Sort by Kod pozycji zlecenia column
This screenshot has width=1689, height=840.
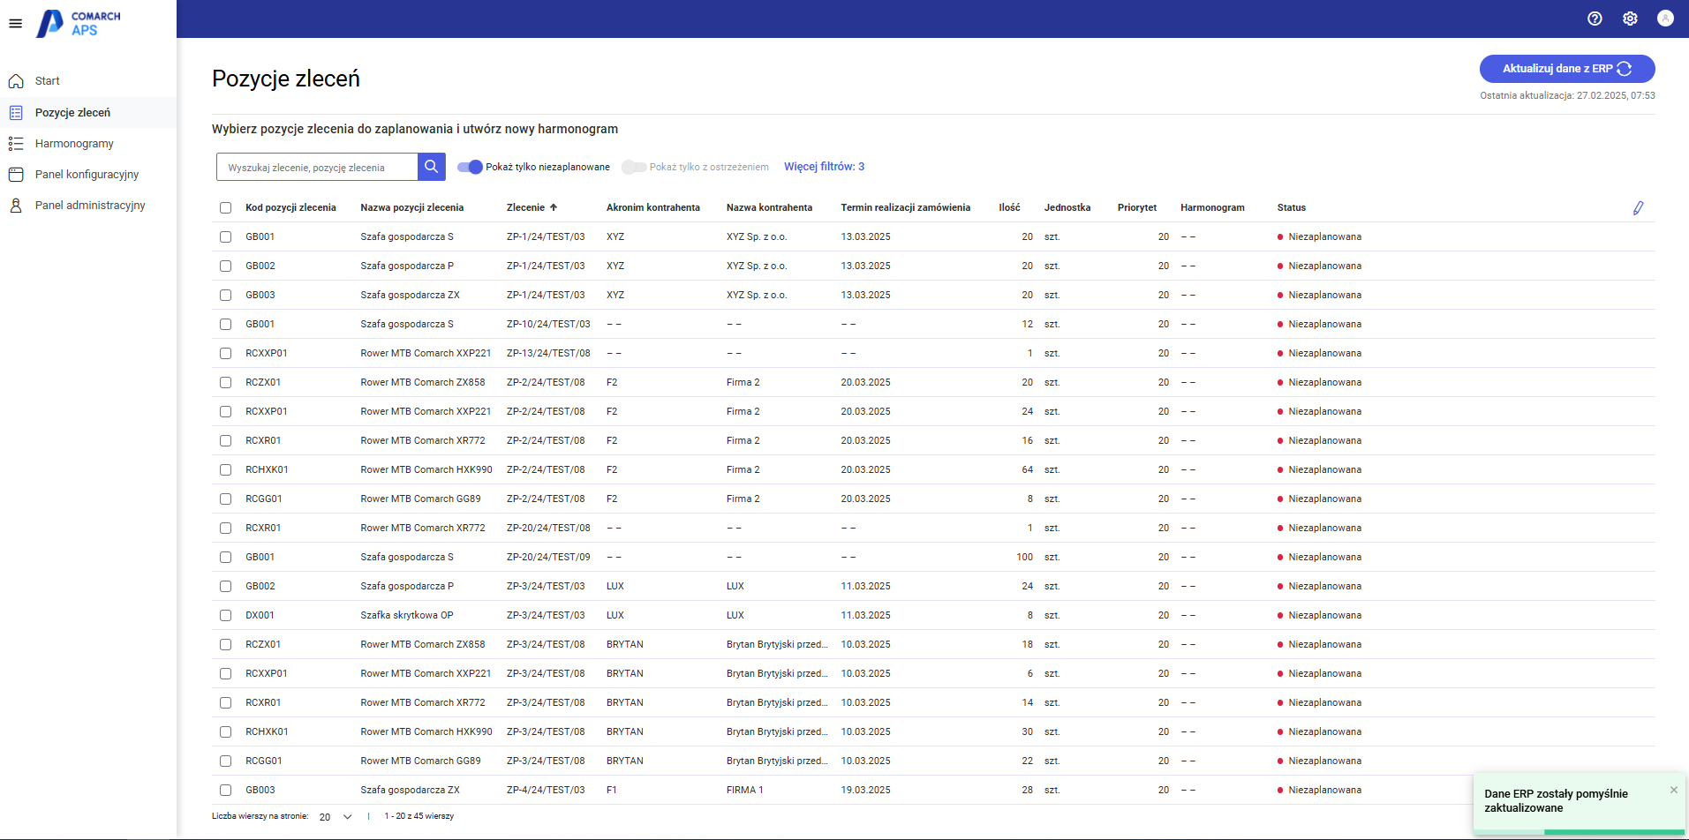tap(290, 207)
